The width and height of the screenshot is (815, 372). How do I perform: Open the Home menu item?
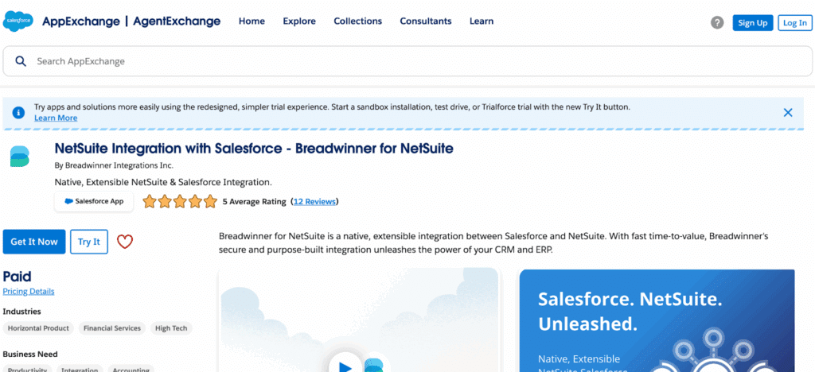click(x=252, y=21)
